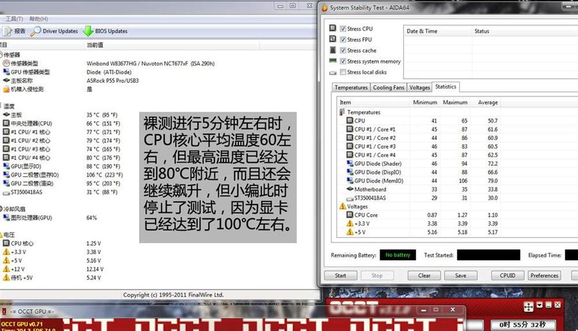The image size is (578, 331).
Task: Select the 中央处理器(CPU) temperature icon
Action: [6, 123]
